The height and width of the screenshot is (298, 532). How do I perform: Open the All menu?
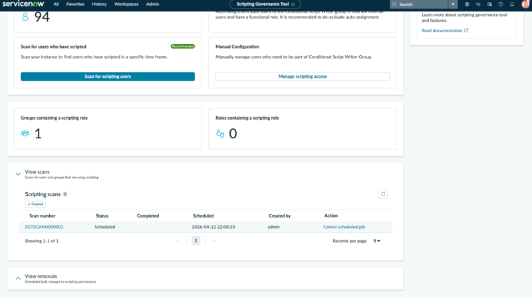tap(56, 4)
